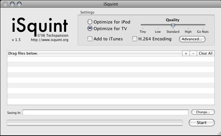Click the iSquint window title
This screenshot has width=221, height=136.
[110, 4]
